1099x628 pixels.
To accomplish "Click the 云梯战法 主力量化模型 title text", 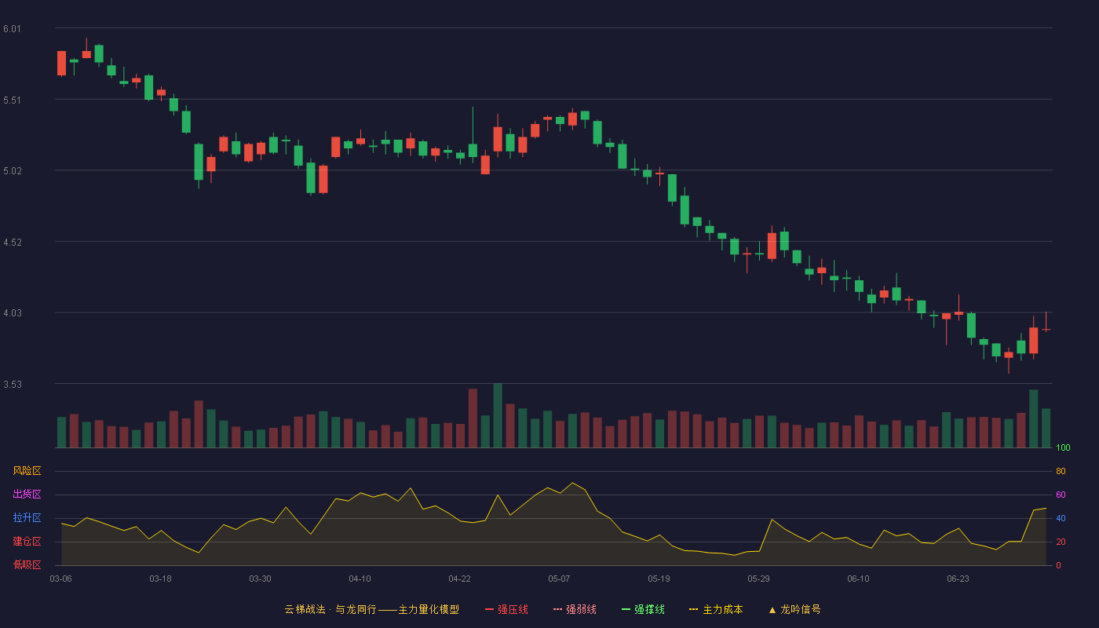I will [x=372, y=609].
